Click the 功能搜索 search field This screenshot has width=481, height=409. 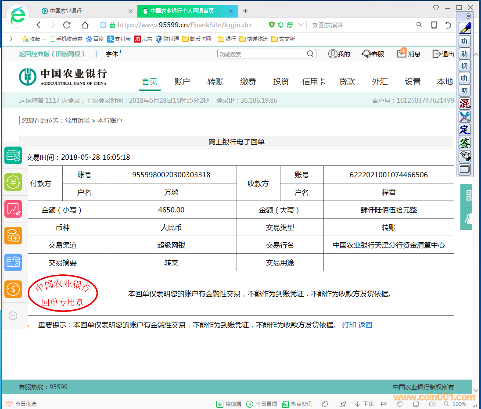pos(262,54)
